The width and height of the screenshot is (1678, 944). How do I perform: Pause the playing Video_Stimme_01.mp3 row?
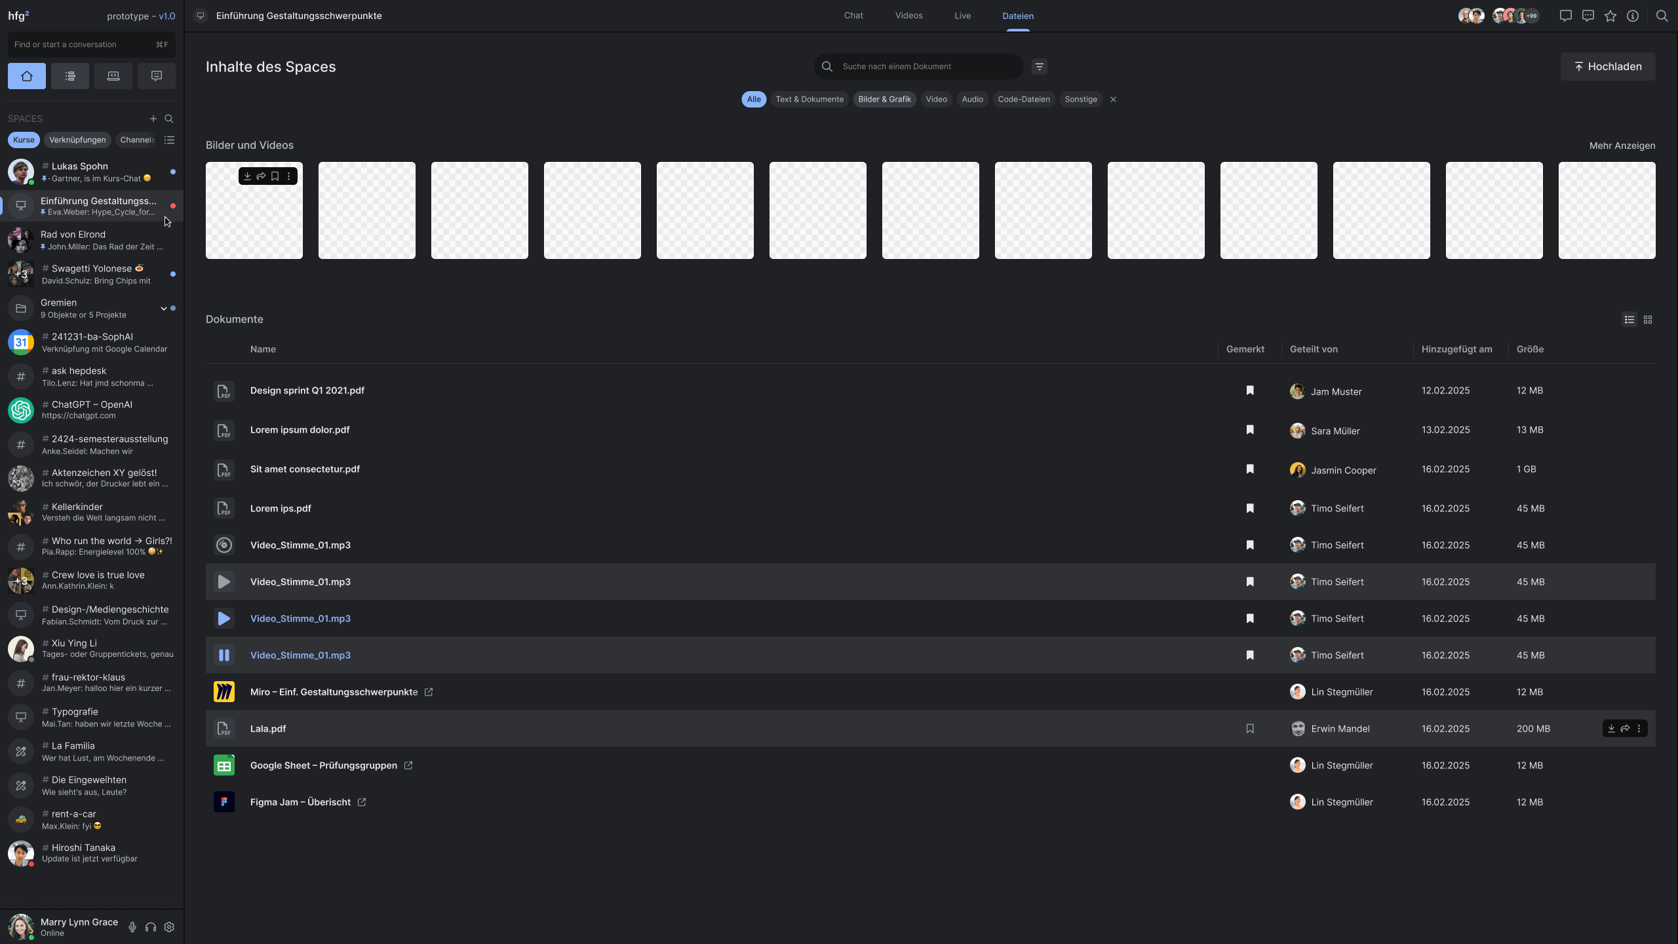[224, 655]
